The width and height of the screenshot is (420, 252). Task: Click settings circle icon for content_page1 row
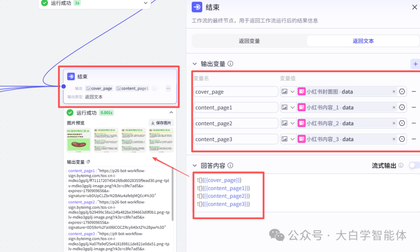tap(402, 107)
